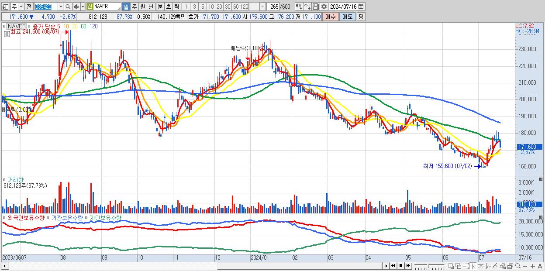Viewport: 545px width, 271px height.
Task: Open the calendar date picker icon
Action: click(361, 7)
